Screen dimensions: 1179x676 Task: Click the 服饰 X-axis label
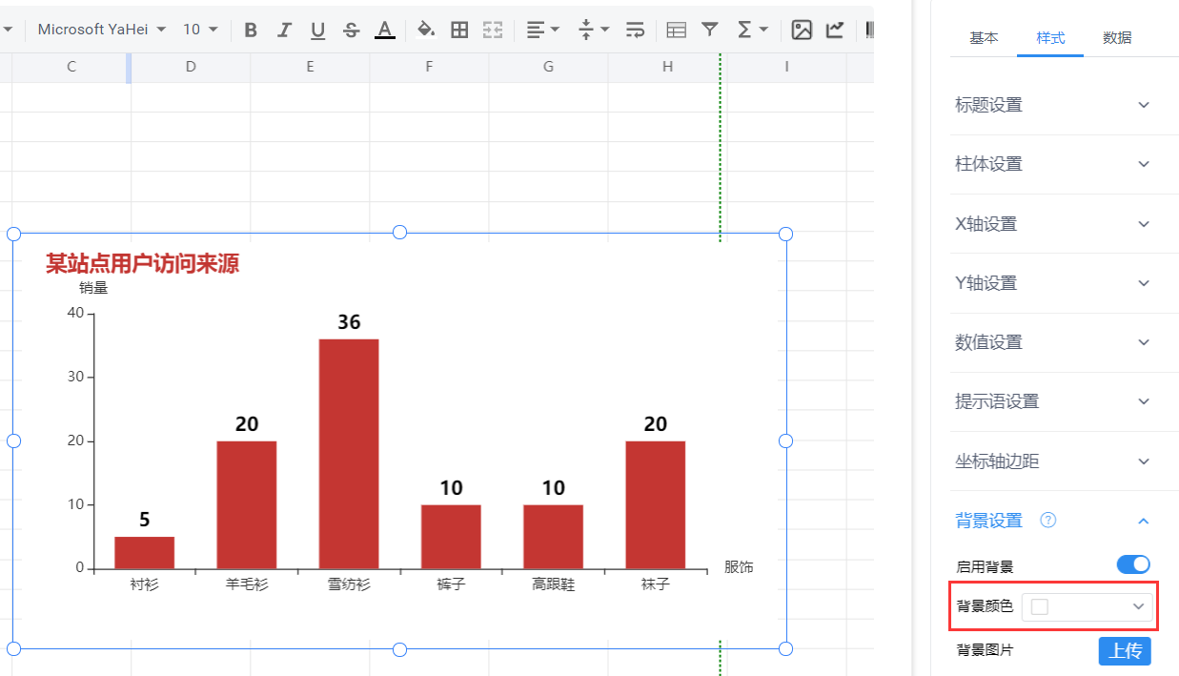[739, 567]
